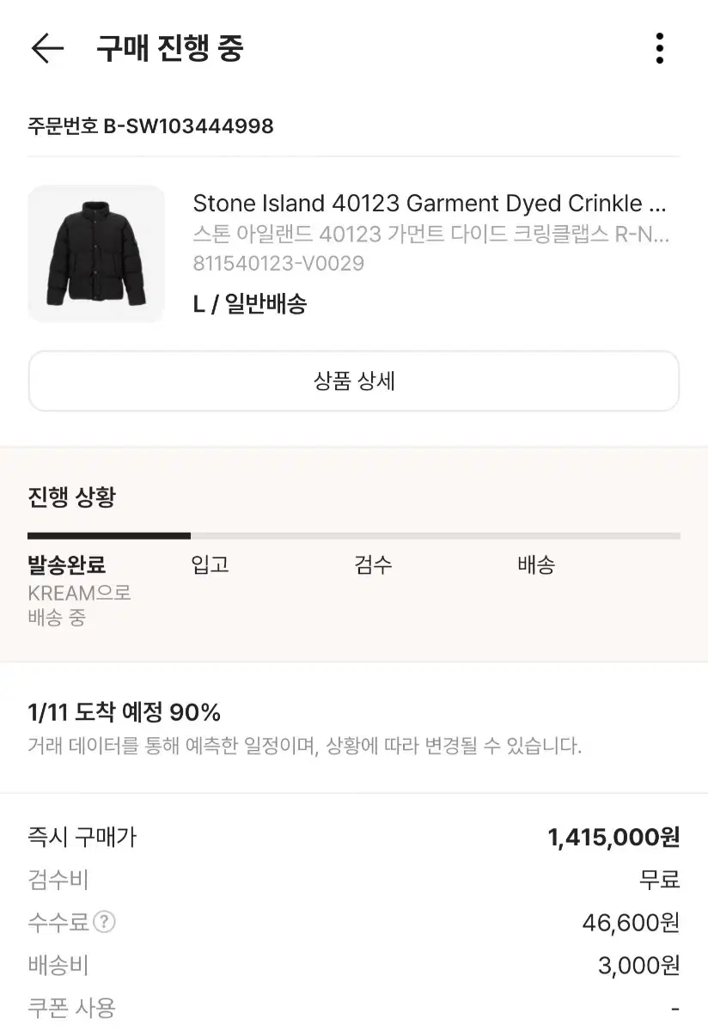Select the 배송 progress step
Screen dimensions: 708x1031
click(537, 565)
